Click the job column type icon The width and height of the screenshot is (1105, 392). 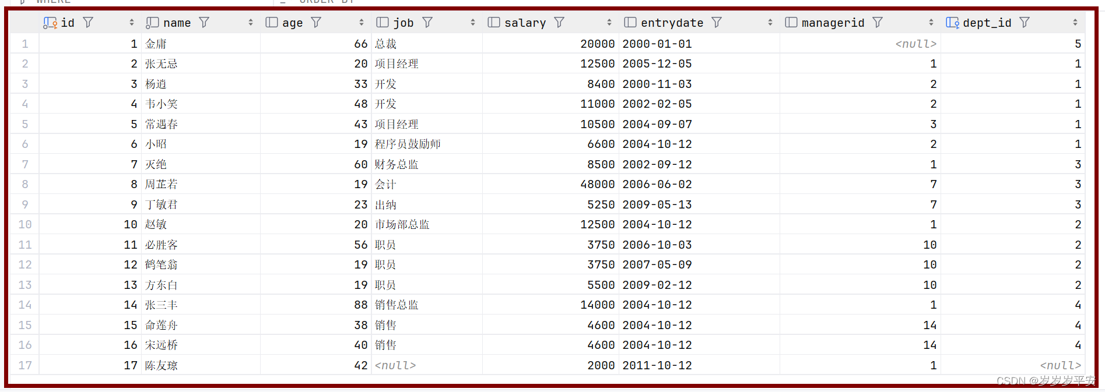point(383,23)
